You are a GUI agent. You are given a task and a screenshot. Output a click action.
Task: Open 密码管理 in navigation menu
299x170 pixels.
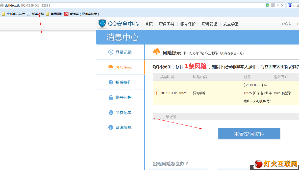pos(209,24)
